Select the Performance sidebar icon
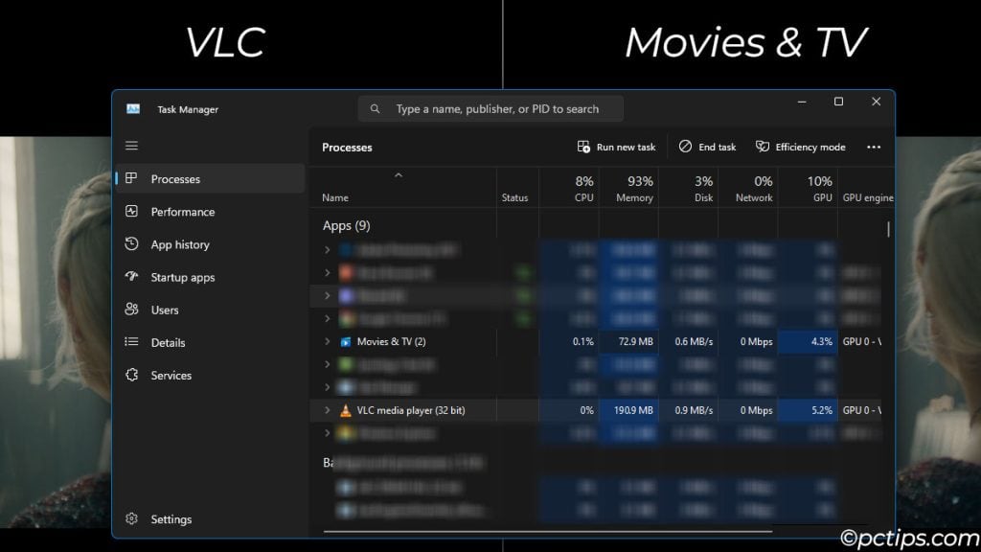Image resolution: width=981 pixels, height=552 pixels. point(131,212)
